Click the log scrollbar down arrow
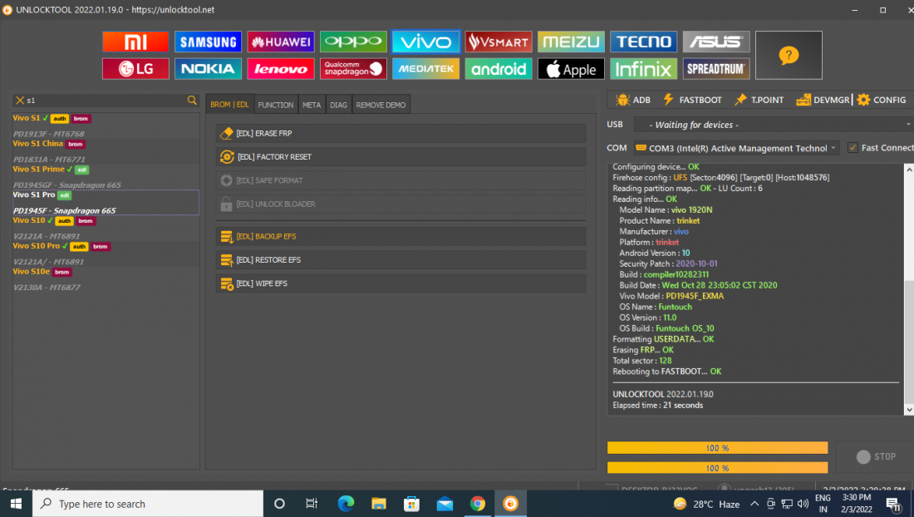The width and height of the screenshot is (914, 517). point(909,410)
